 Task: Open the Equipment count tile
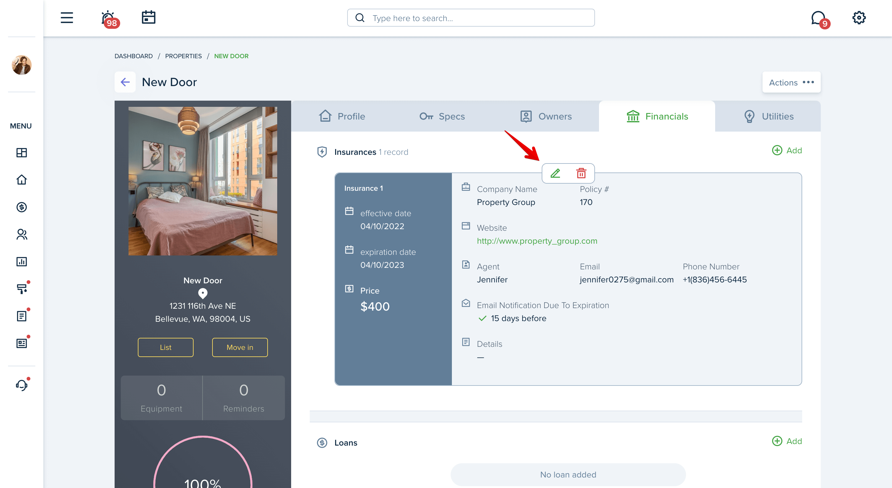click(161, 398)
